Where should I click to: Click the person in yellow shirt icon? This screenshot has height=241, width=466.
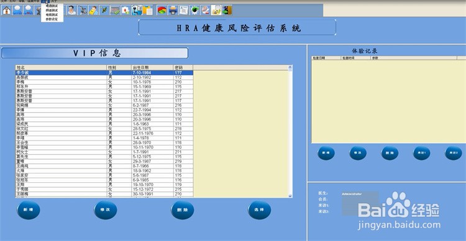pyautogui.click(x=93, y=11)
